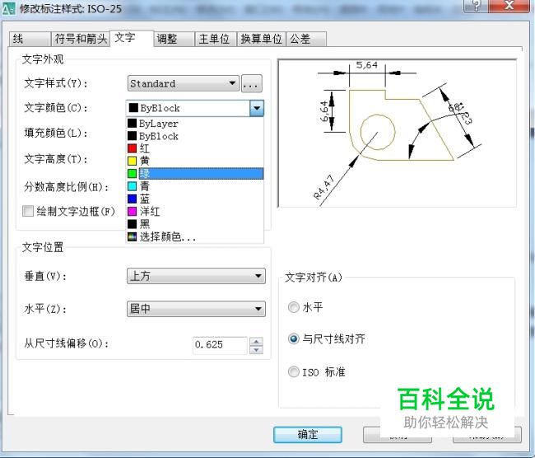Open the 公差 tab
Image resolution: width=535 pixels, height=458 pixels.
[306, 39]
